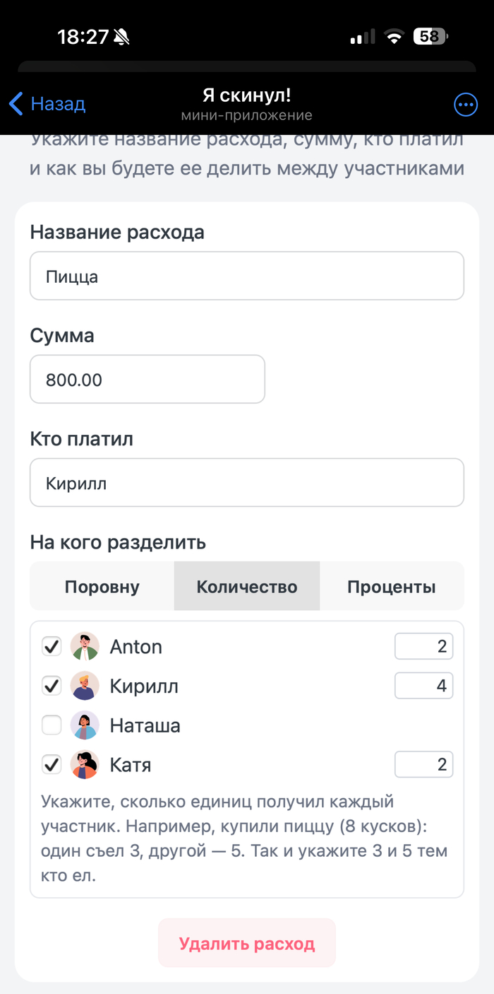The height and width of the screenshot is (994, 494).
Task: Tap the battery indicator in status bar
Action: pyautogui.click(x=430, y=37)
